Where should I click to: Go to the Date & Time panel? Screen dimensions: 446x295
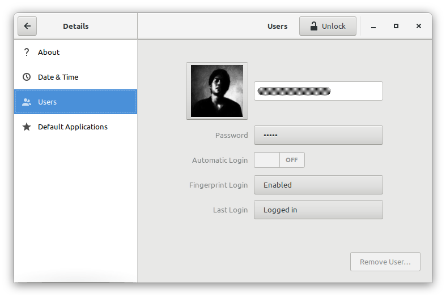pos(58,77)
